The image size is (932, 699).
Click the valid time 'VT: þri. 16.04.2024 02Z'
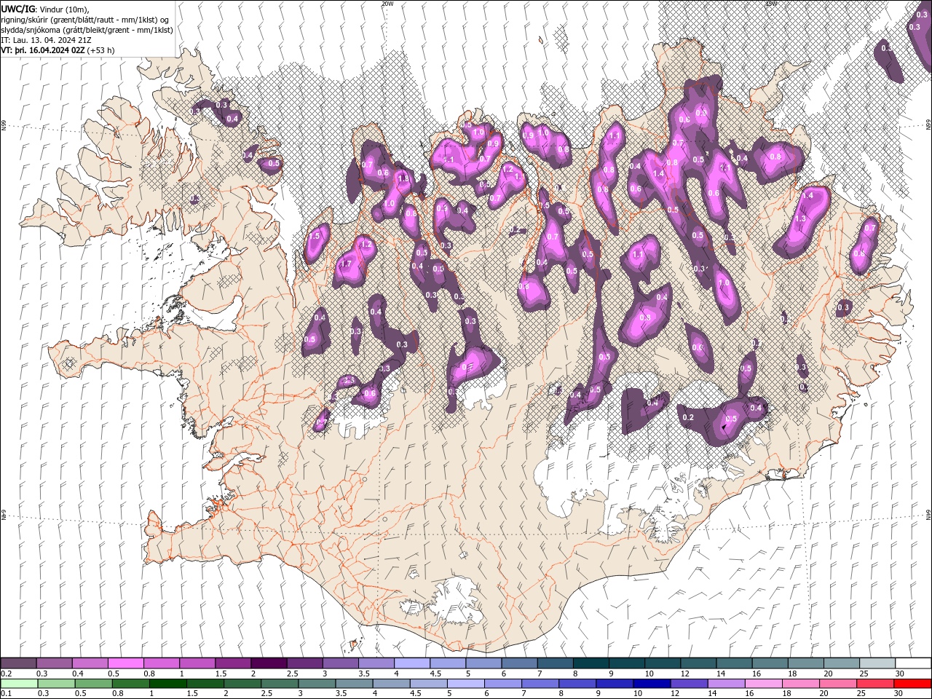click(x=43, y=50)
